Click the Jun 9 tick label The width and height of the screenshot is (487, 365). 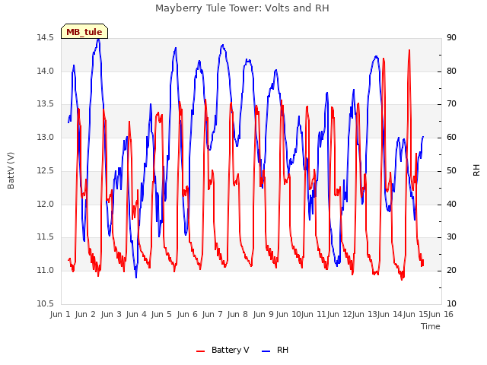click(263, 314)
